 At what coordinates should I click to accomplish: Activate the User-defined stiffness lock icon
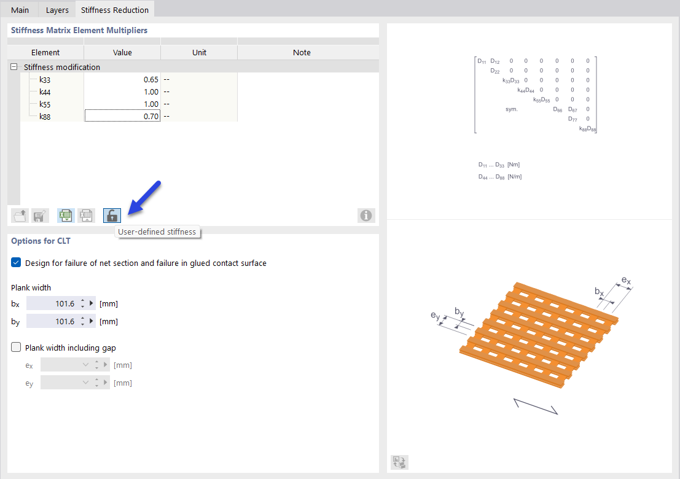point(111,216)
